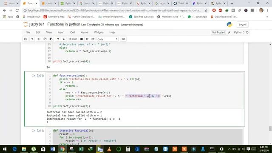Click the In [30] prompt label

click(x=38, y=76)
